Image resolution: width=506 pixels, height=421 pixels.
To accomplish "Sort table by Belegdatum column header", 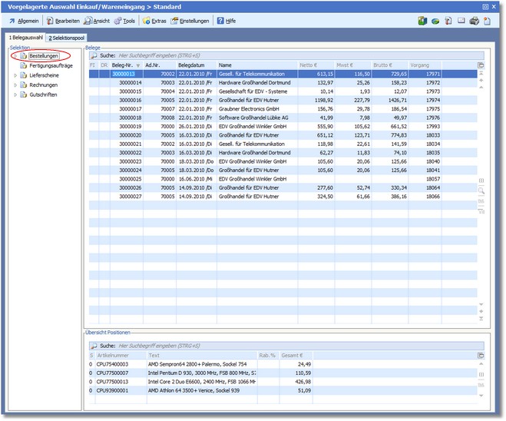I will coord(192,65).
